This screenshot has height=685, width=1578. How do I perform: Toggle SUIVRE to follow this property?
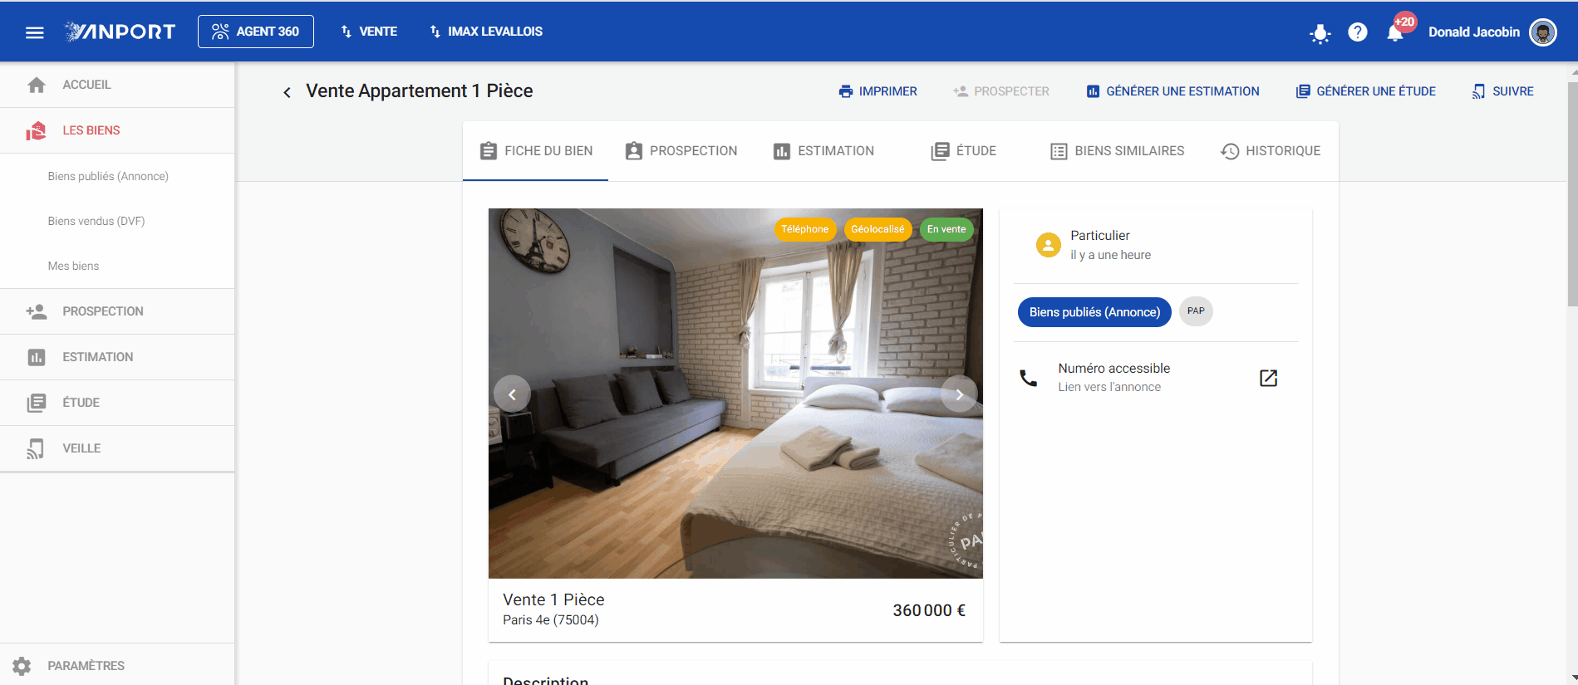pos(1502,91)
